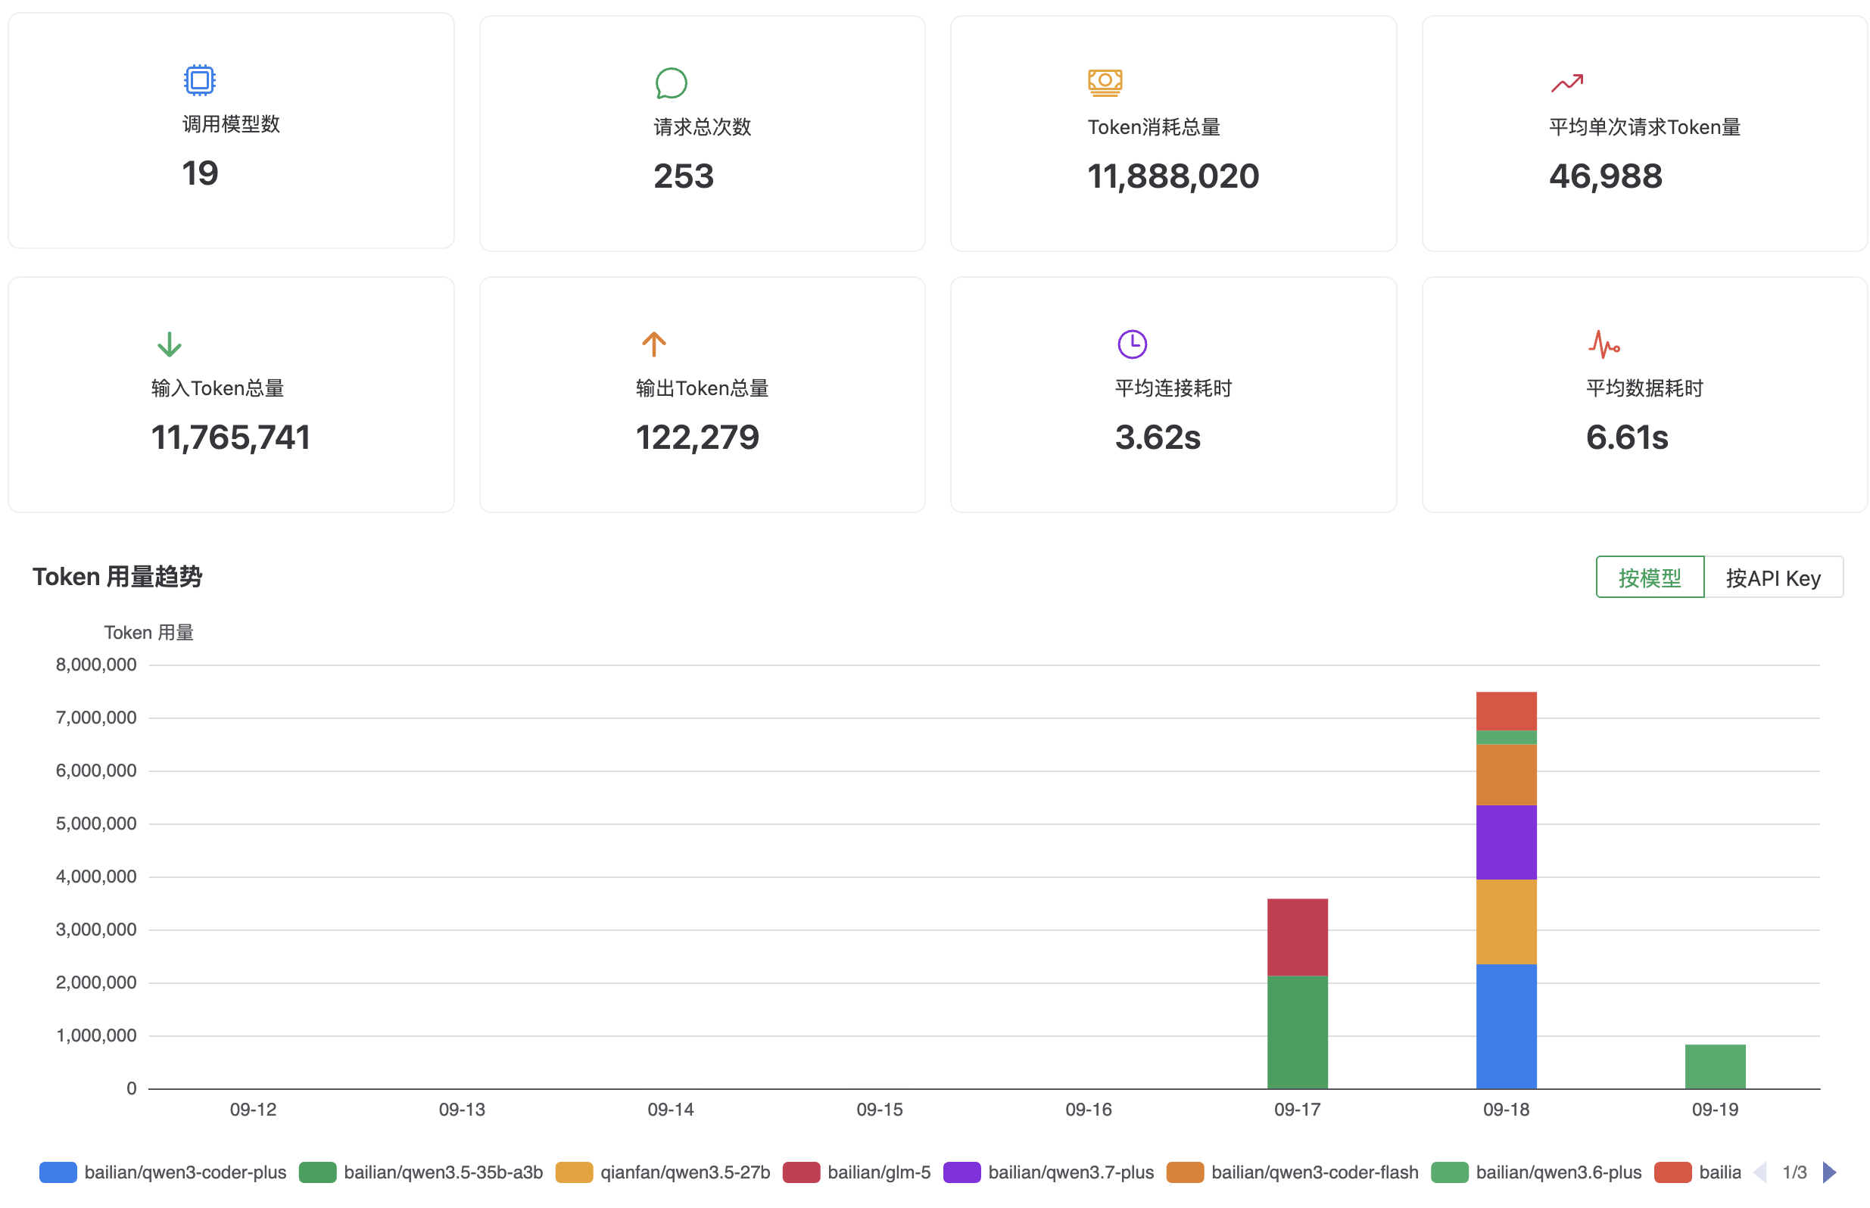Hide bailian/glm-5 series via legend
The width and height of the screenshot is (1870, 1208).
coord(856,1172)
